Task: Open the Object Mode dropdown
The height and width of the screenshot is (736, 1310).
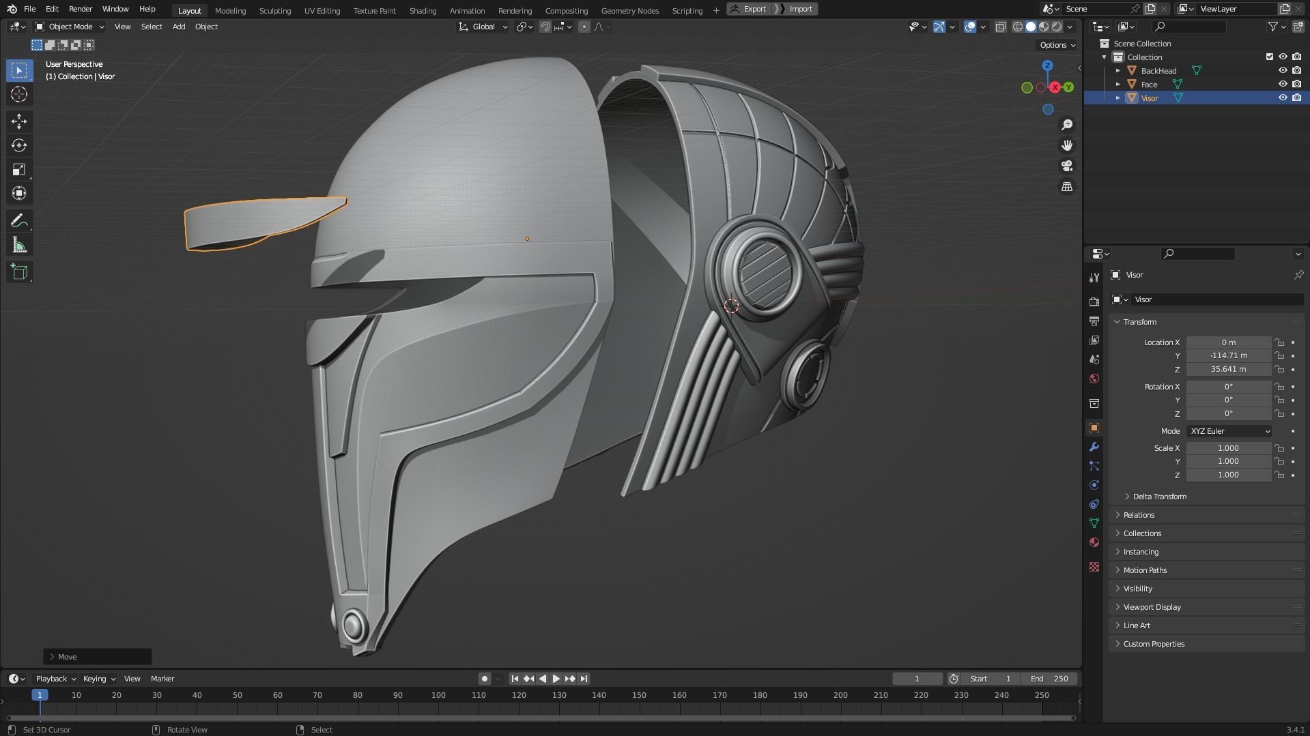Action: point(70,27)
